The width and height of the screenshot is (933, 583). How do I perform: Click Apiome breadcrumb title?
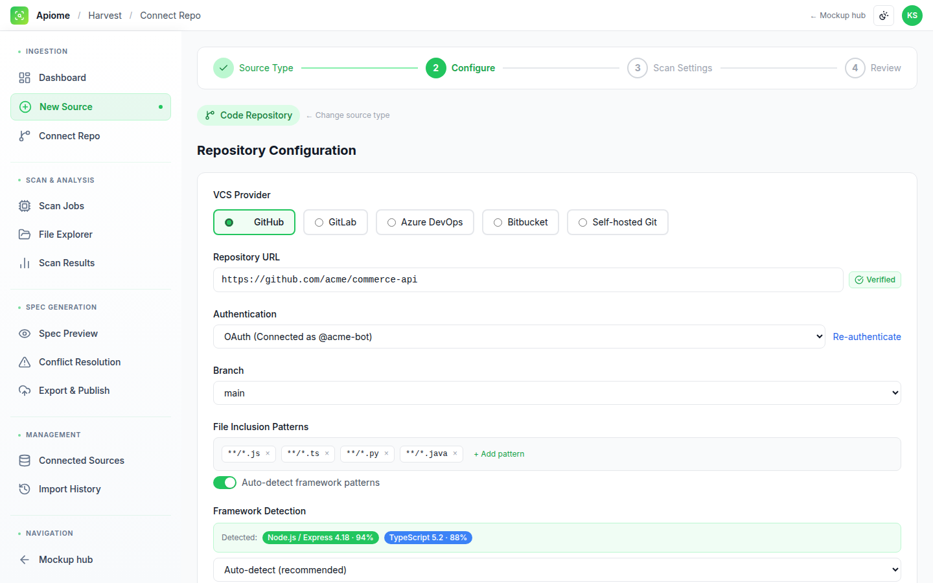(53, 16)
